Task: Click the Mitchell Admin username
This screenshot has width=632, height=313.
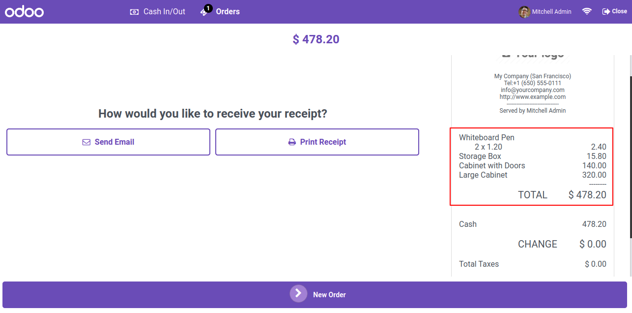Action: [552, 12]
